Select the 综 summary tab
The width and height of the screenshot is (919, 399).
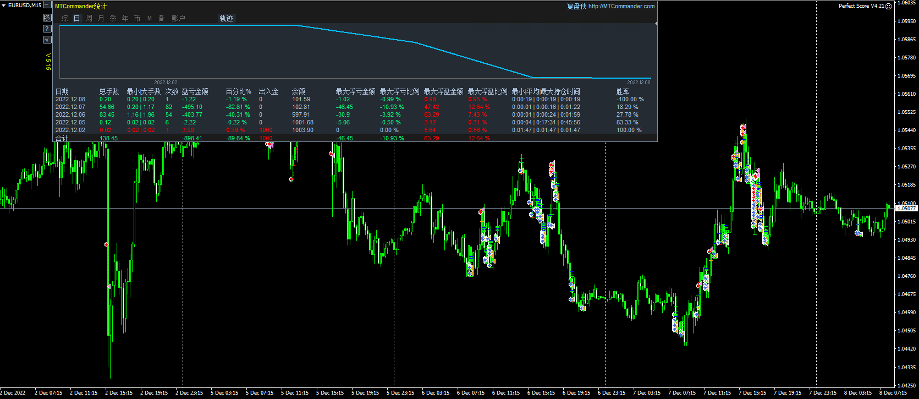point(64,18)
